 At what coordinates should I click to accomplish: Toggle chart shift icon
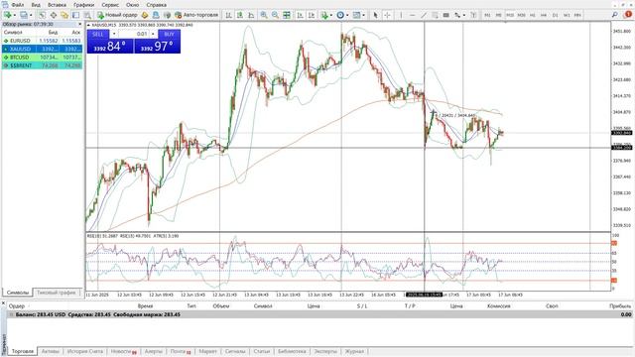(x=312, y=15)
